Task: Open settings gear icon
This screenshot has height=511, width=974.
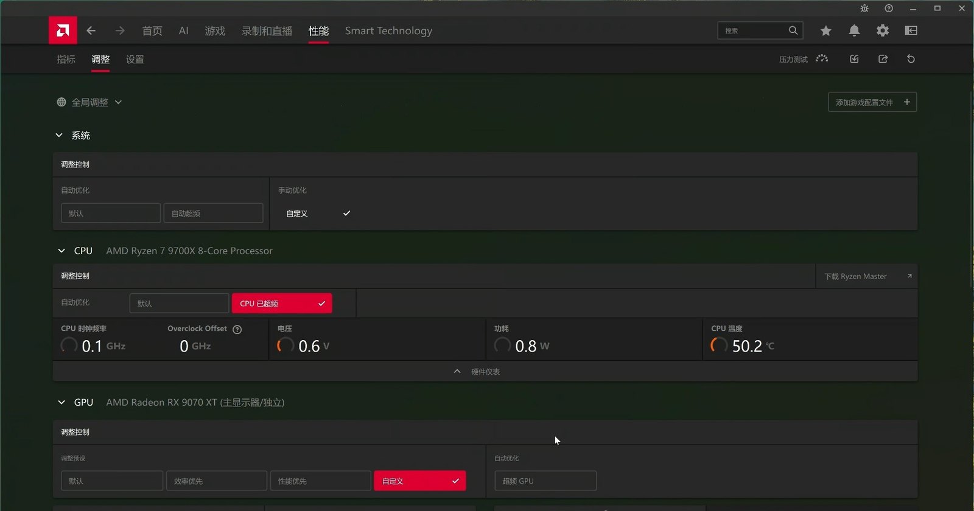Action: tap(883, 30)
